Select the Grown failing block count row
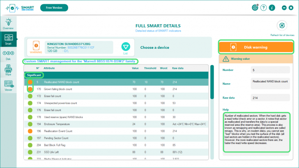Screen dimensions: 299x168 pyautogui.click(x=116, y=89)
